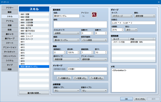Open the 敵グループ tab
Image resolution: width=161 pixels, height=102 pixels.
pos(10,39)
